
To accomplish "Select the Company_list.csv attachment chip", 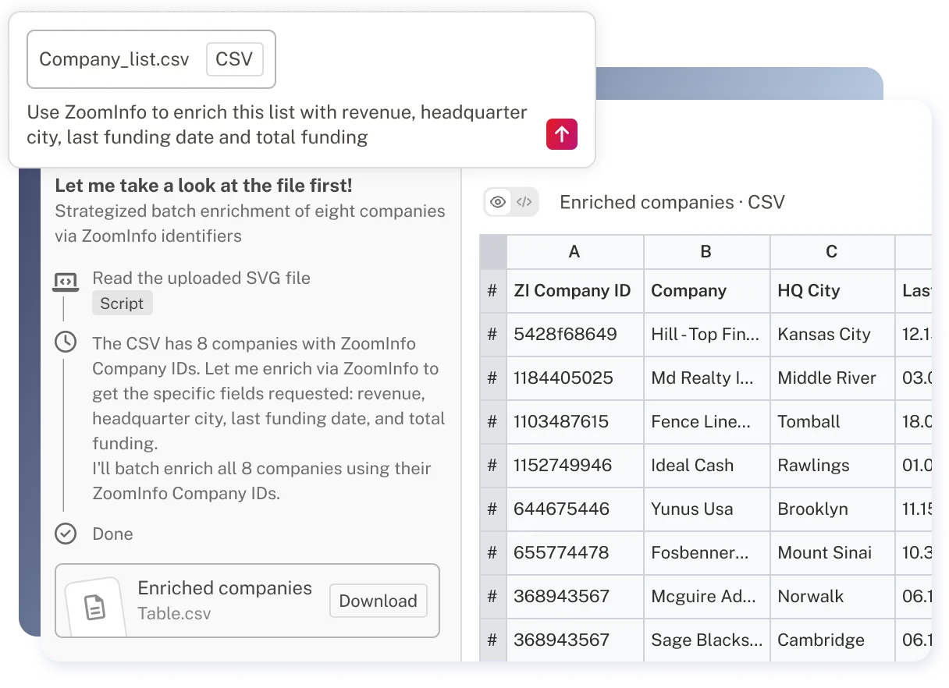I will pos(151,59).
